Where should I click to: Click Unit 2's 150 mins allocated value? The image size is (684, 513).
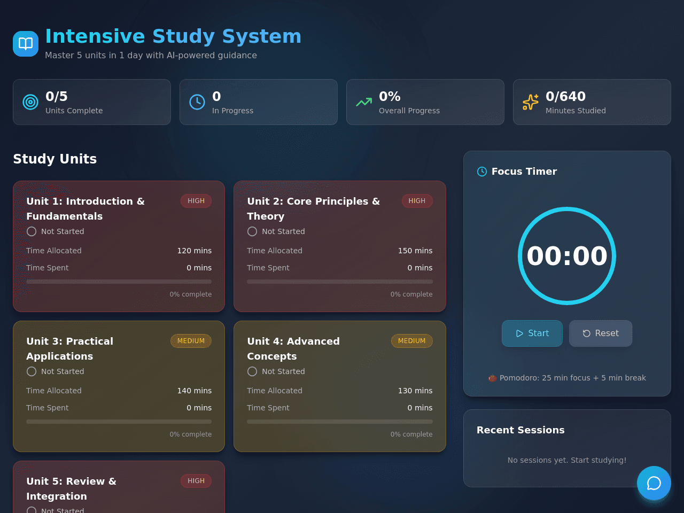coord(415,251)
